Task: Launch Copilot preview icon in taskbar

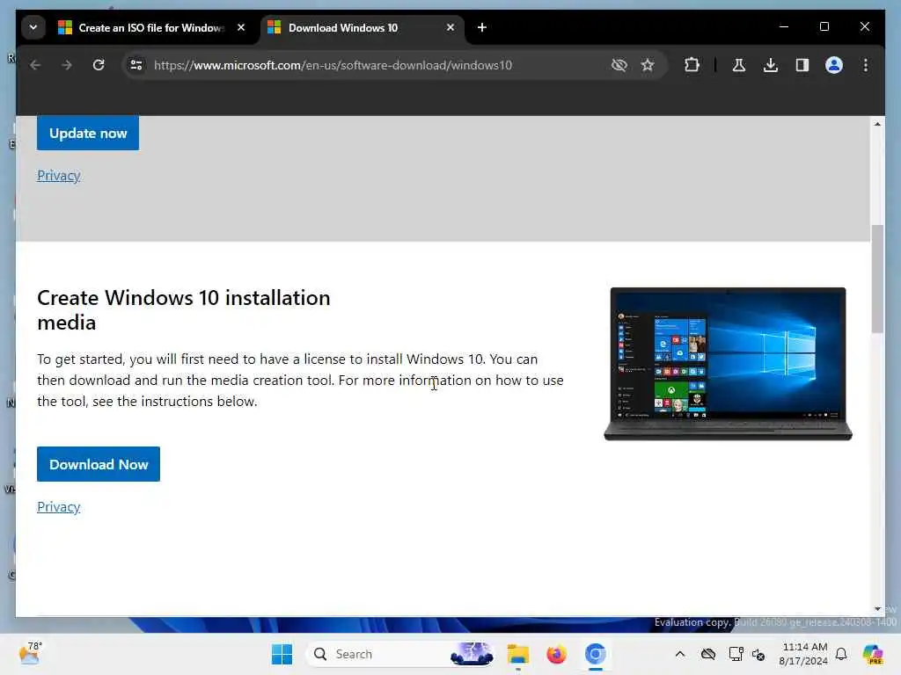Action: point(873,654)
